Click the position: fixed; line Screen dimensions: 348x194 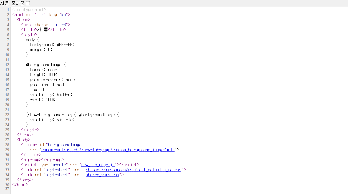click(x=48, y=84)
